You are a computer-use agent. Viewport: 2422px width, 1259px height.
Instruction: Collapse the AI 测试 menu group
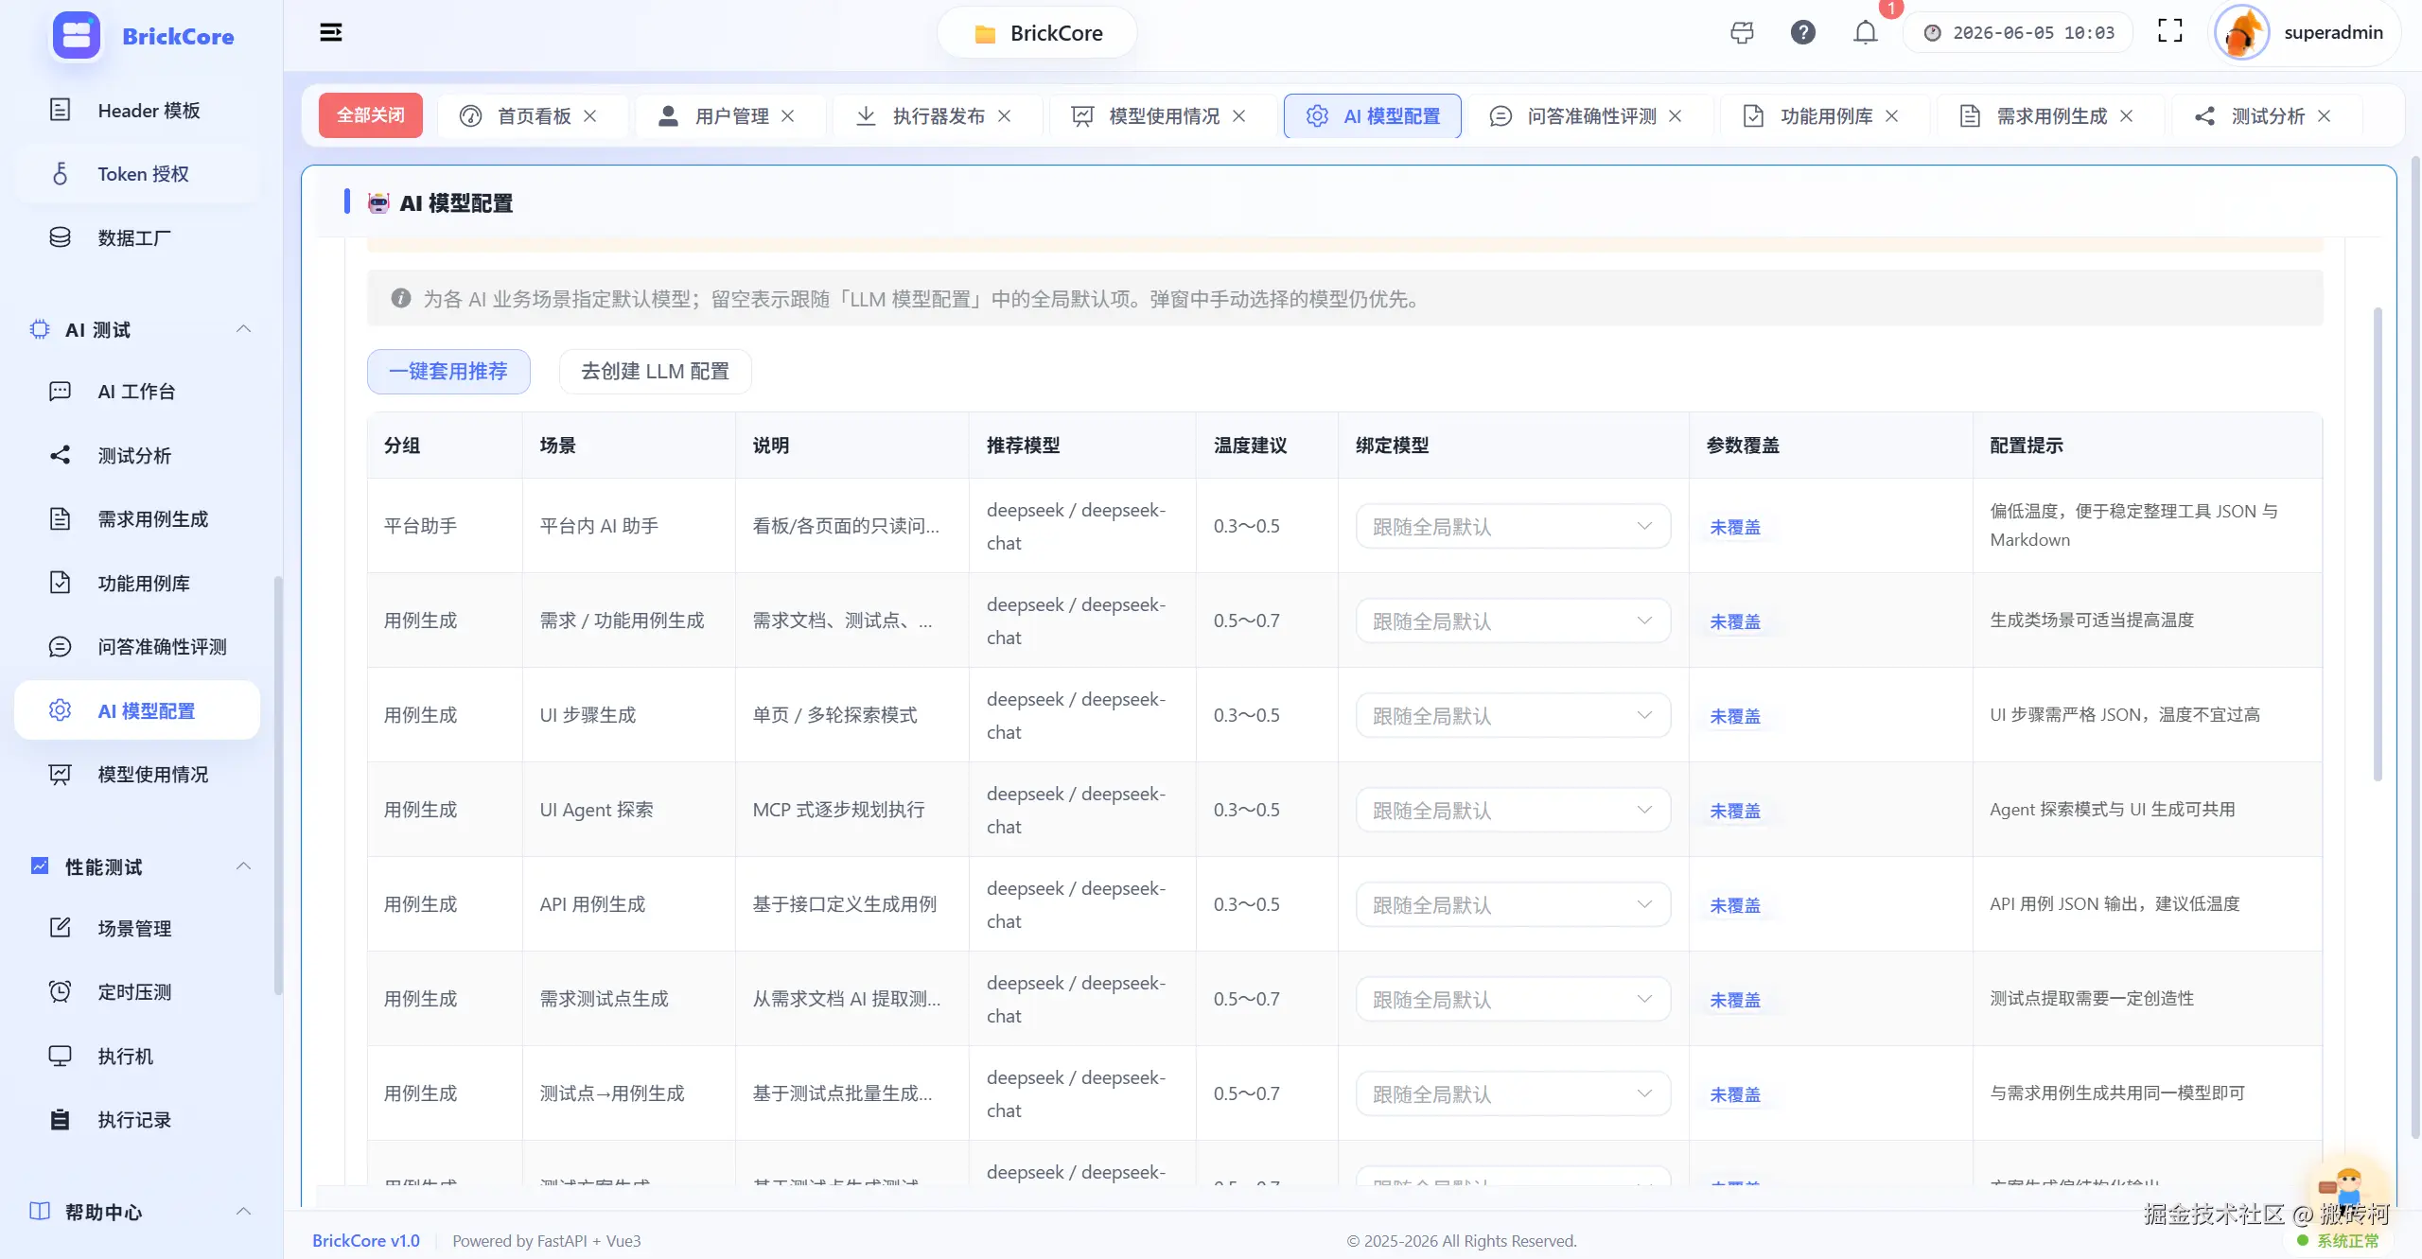(x=243, y=329)
